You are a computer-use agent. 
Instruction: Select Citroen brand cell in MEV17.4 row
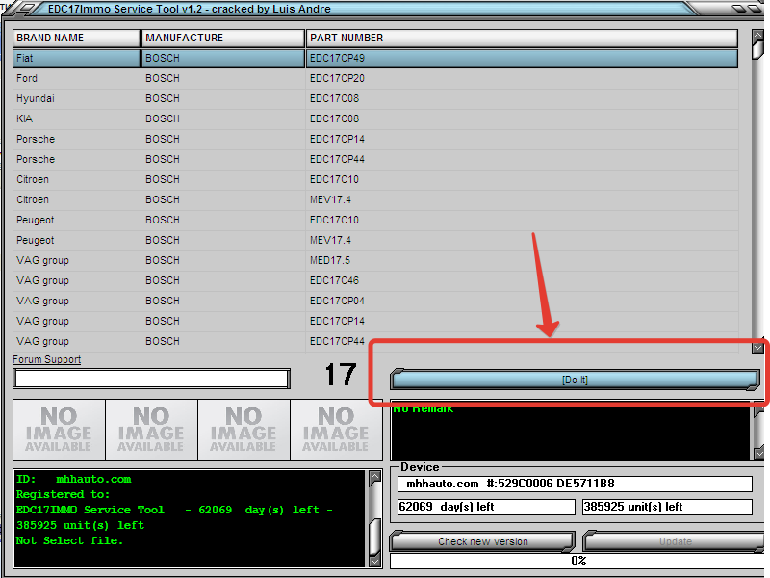76,199
